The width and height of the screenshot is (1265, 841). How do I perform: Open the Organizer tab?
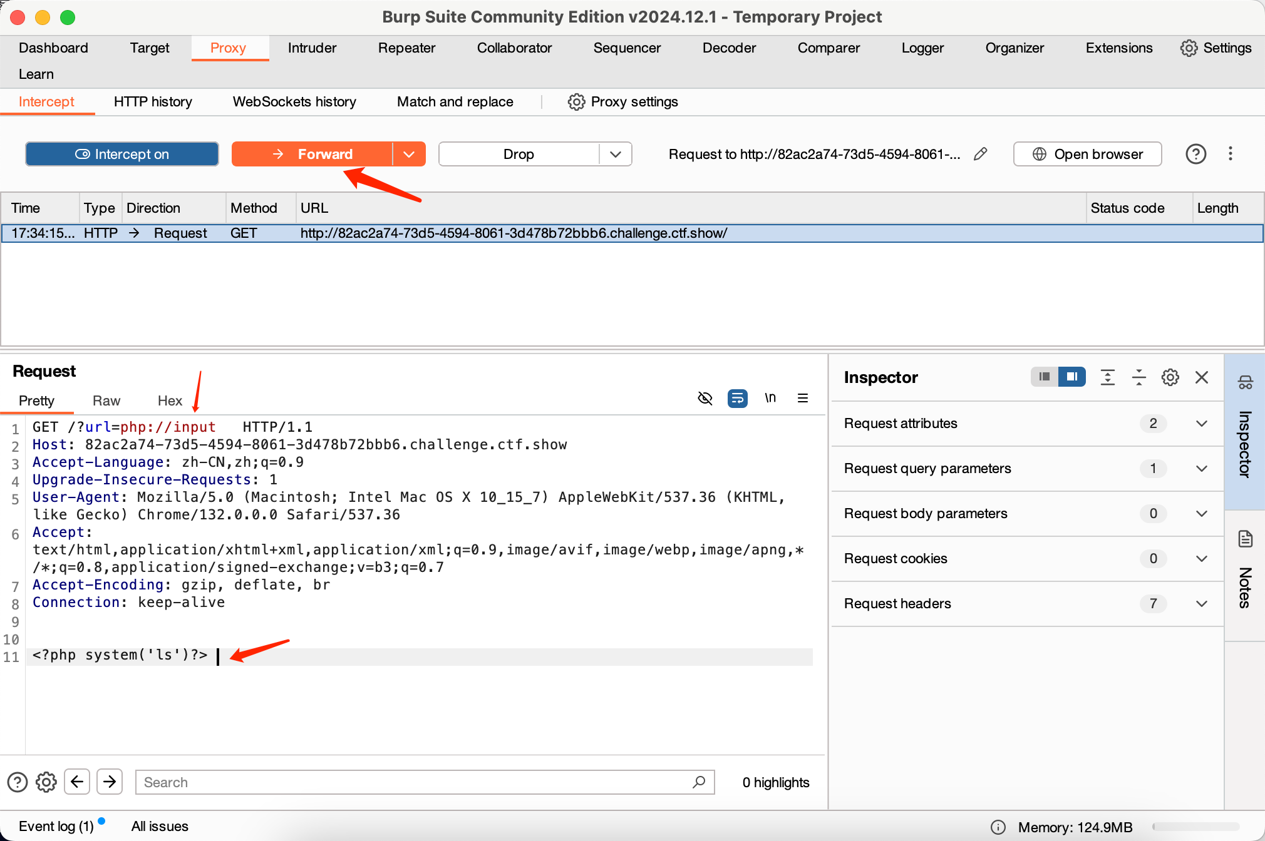click(1015, 48)
